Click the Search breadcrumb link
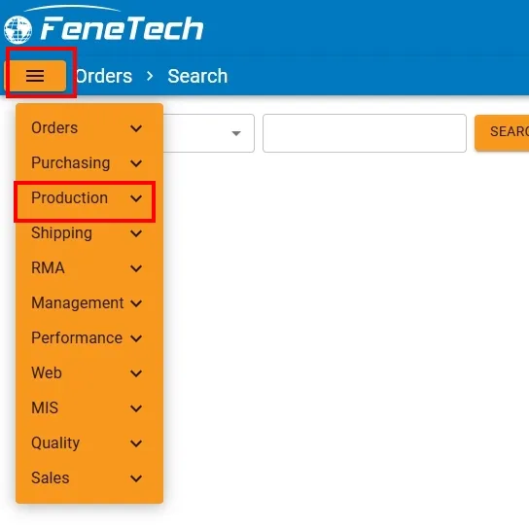The height and width of the screenshot is (530, 529). (197, 76)
